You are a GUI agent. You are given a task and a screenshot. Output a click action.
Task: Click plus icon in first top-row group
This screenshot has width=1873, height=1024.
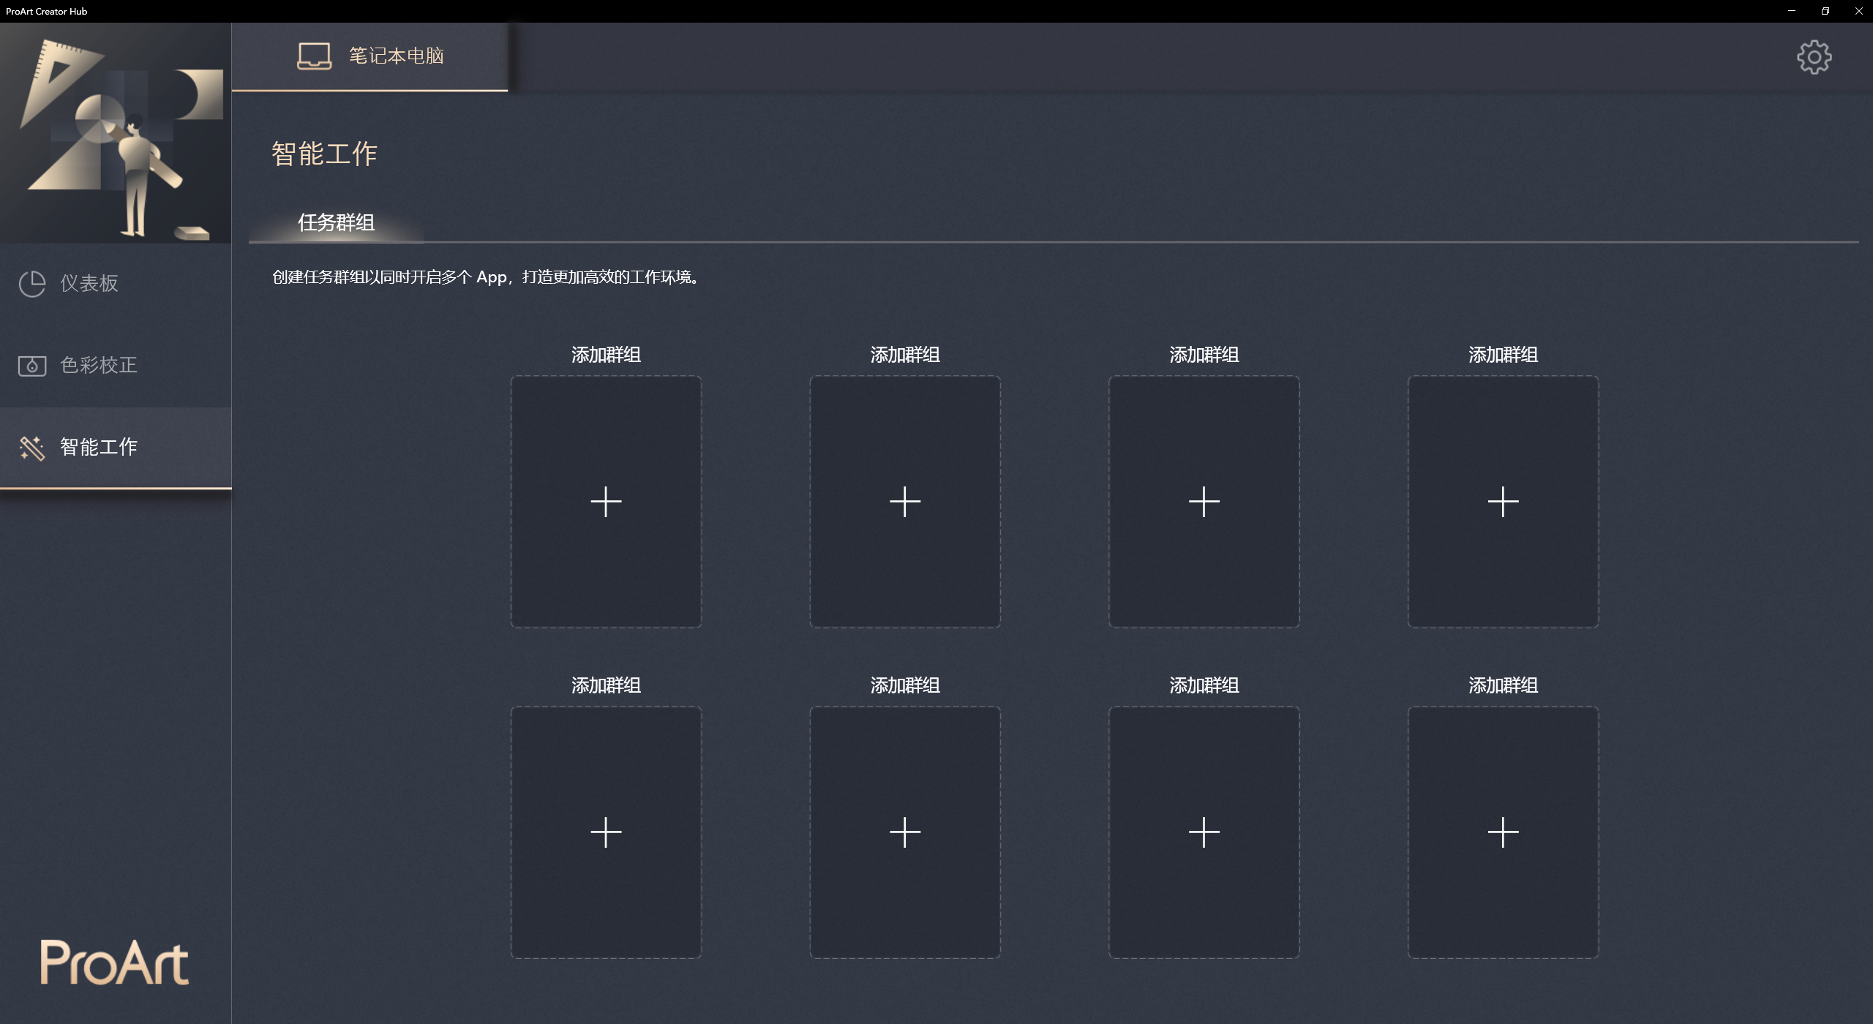pos(606,502)
